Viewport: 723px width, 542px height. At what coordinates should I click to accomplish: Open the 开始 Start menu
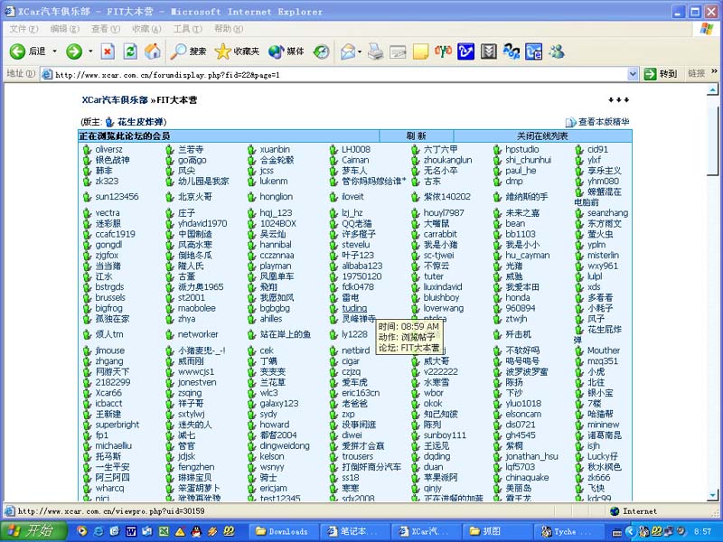tap(33, 531)
